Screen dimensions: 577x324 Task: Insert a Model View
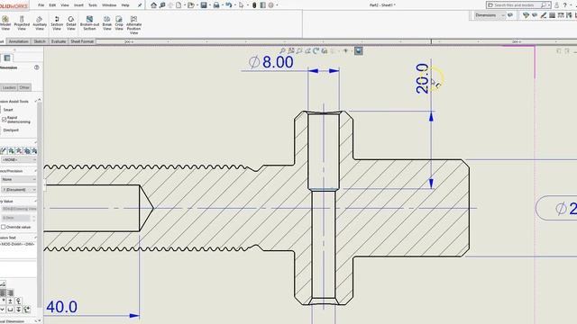[5, 22]
